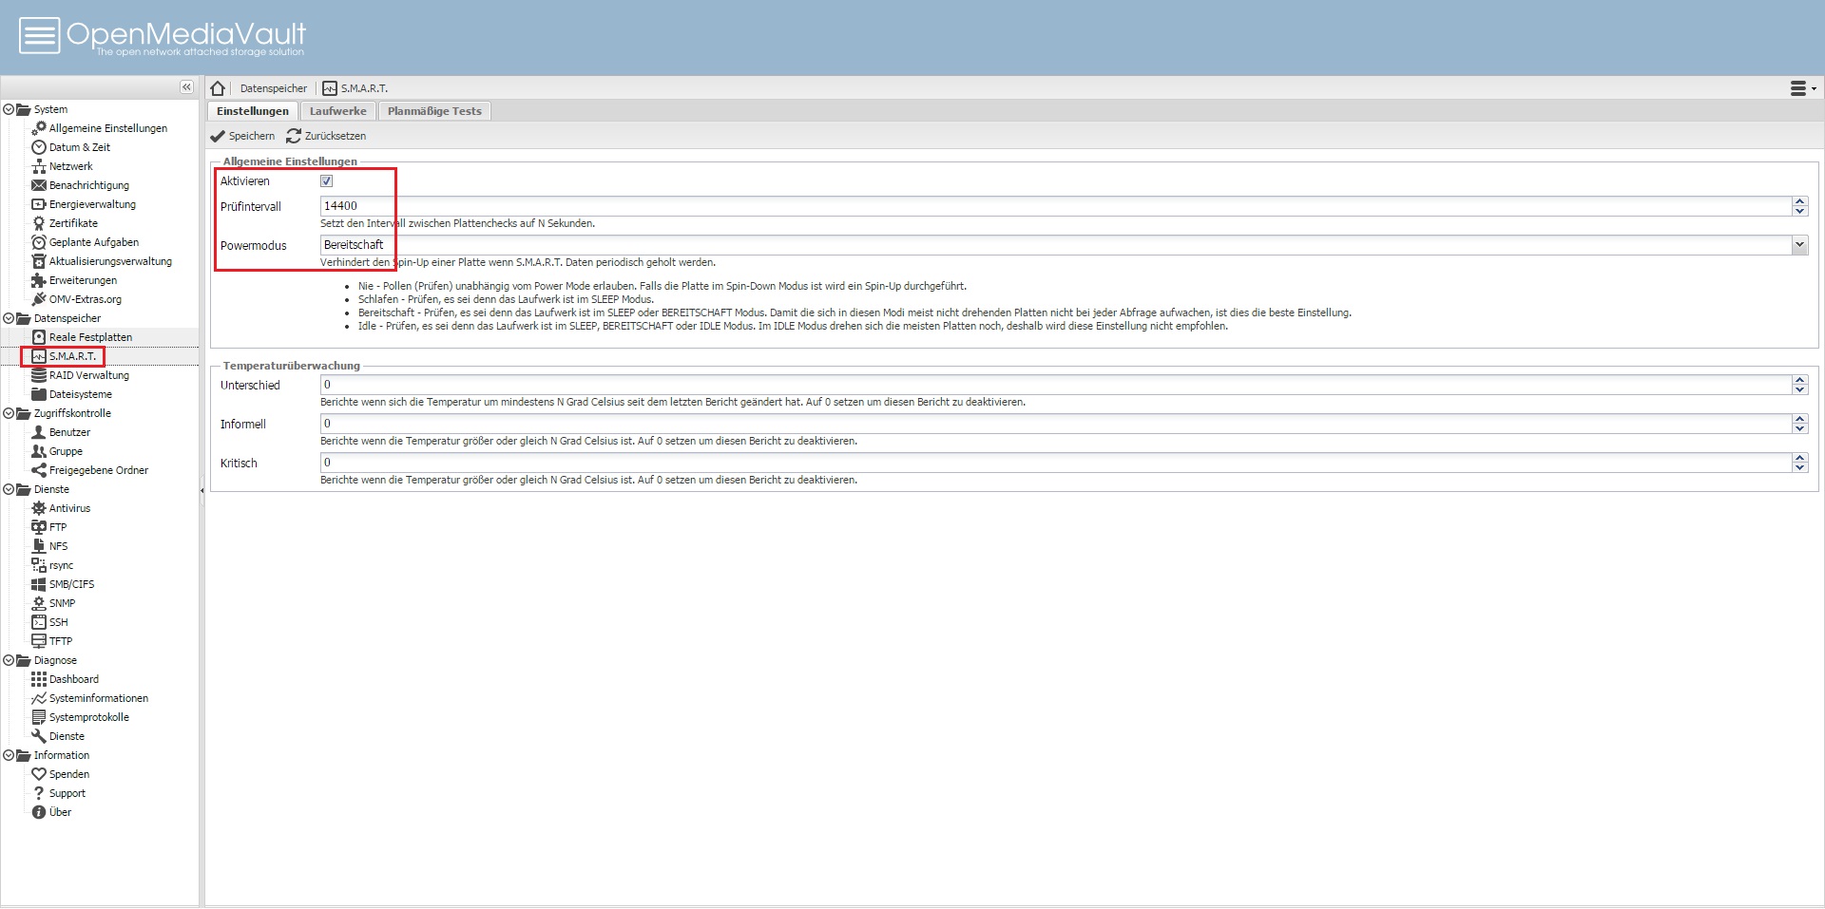Collapse the Zugriffskontrolle tree node
Image resolution: width=1825 pixels, height=909 pixels.
(x=9, y=413)
